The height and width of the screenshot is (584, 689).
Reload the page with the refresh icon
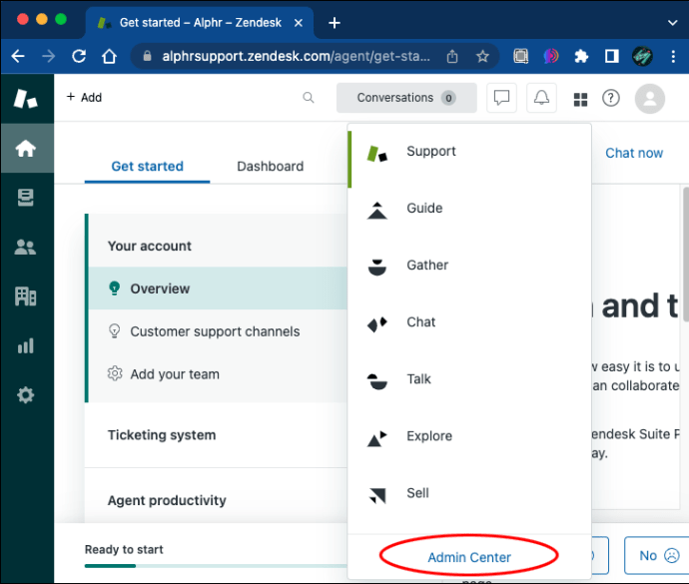(x=79, y=56)
